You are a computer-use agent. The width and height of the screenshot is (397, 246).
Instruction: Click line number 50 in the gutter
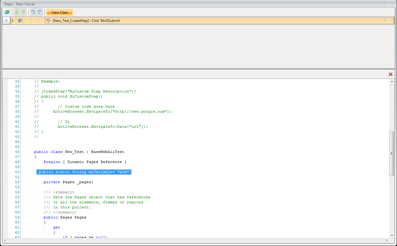click(17, 172)
